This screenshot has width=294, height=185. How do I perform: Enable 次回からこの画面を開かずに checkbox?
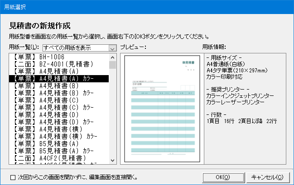tap(13, 177)
